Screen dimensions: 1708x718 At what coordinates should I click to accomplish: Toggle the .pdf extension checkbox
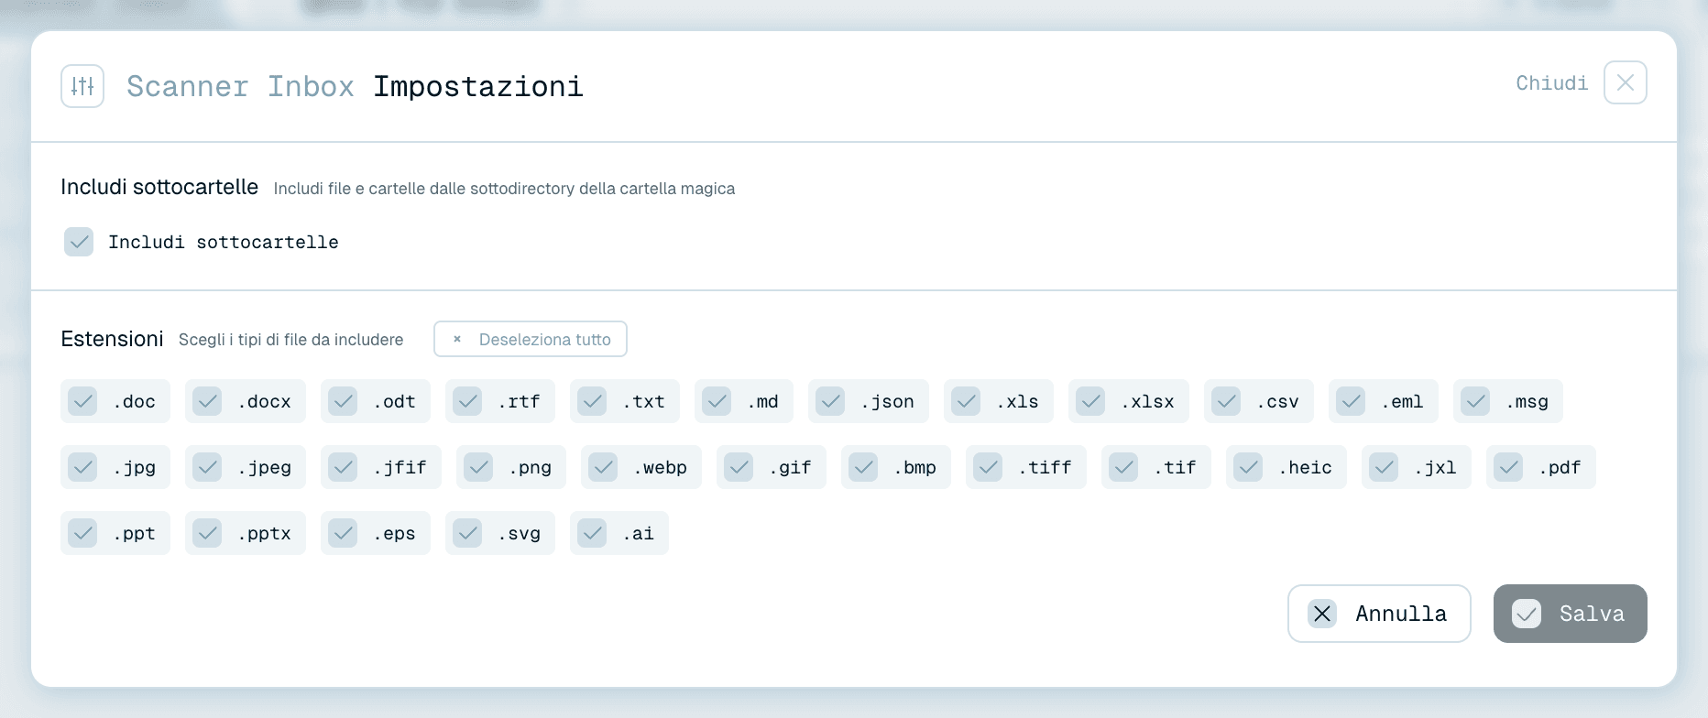point(1508,467)
